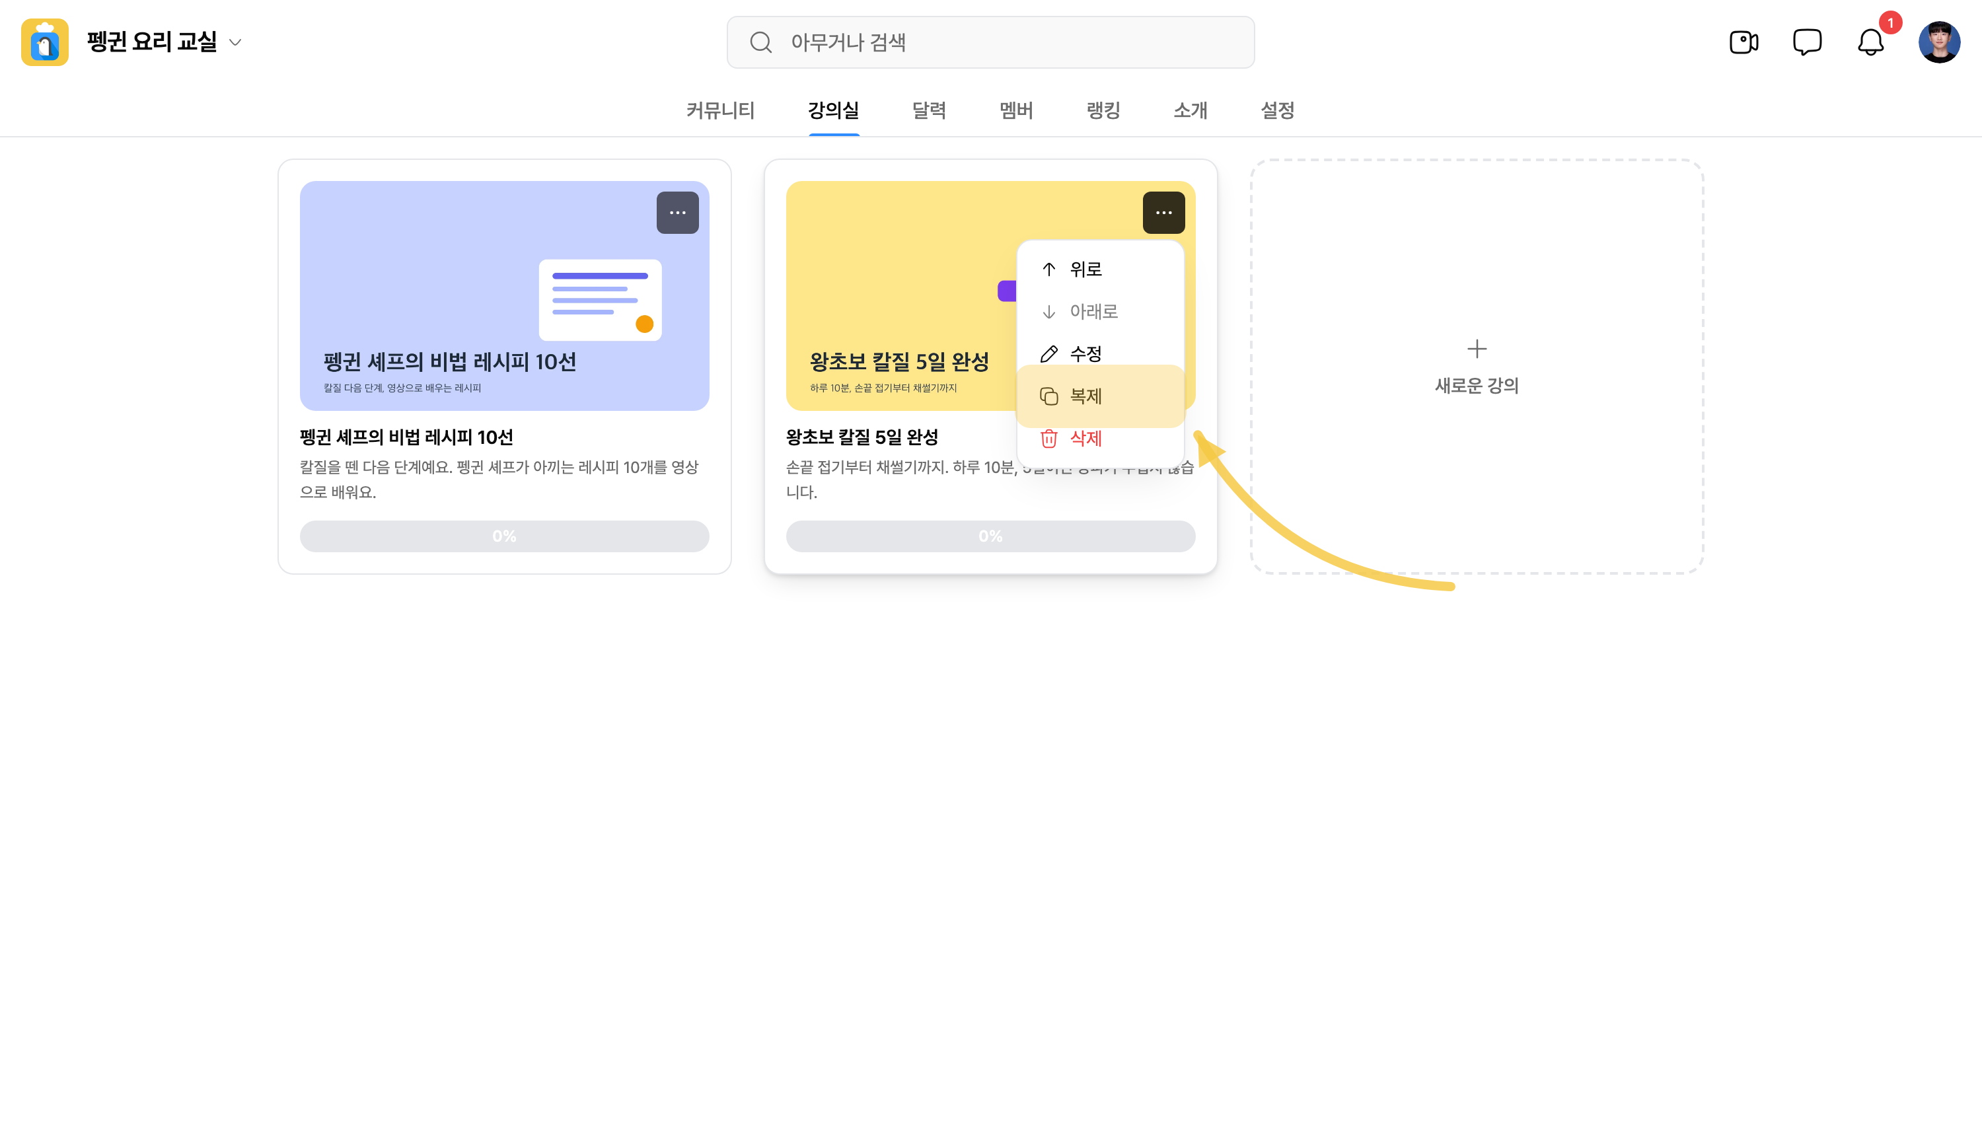Image resolution: width=1982 pixels, height=1123 pixels.
Task: Open notifications bell icon
Action: point(1870,42)
